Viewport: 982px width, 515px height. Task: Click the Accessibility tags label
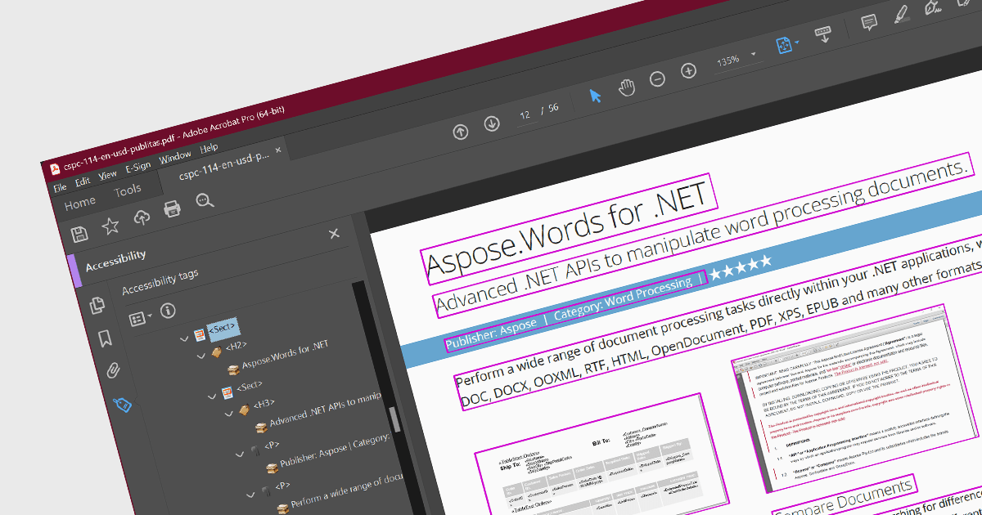[x=160, y=283]
